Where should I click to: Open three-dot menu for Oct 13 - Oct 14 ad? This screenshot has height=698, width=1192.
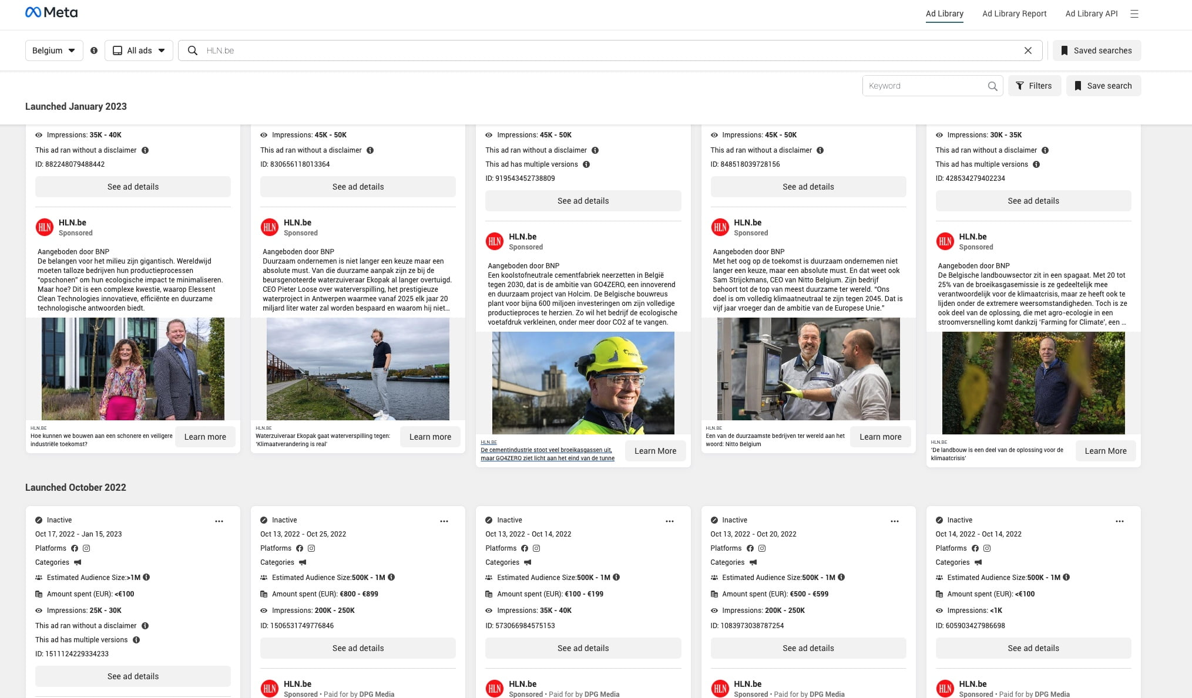coord(670,521)
